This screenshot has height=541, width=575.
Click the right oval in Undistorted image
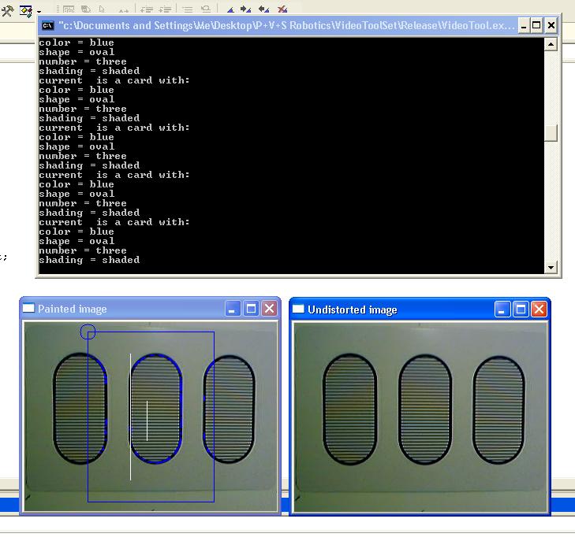(x=498, y=410)
